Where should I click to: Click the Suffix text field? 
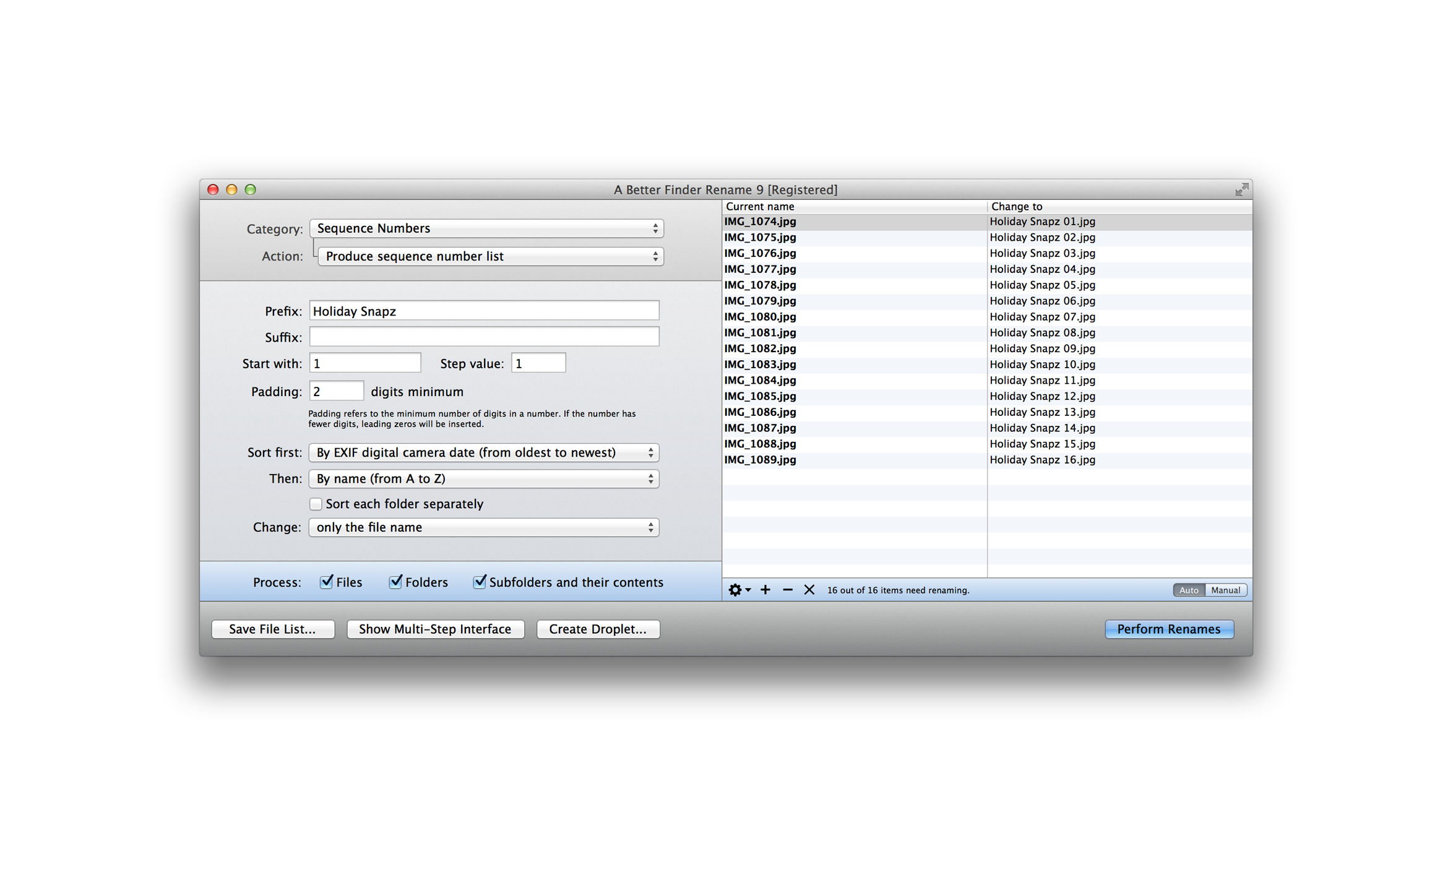tap(484, 337)
